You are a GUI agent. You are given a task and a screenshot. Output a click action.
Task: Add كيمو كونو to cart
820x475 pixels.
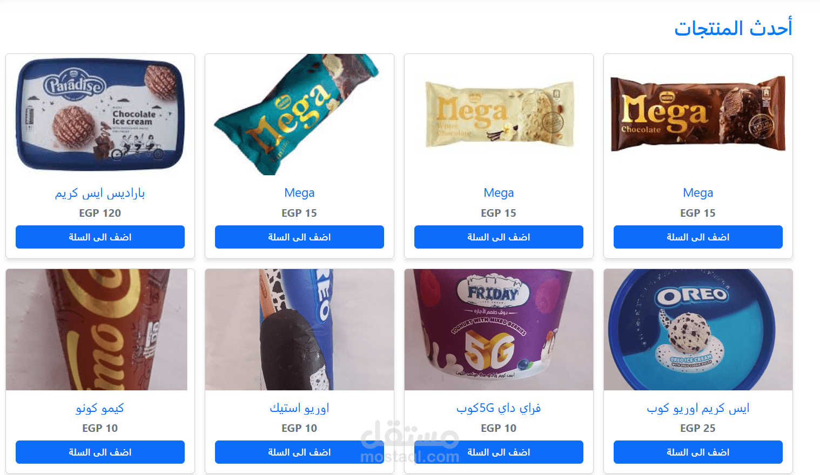pyautogui.click(x=100, y=452)
